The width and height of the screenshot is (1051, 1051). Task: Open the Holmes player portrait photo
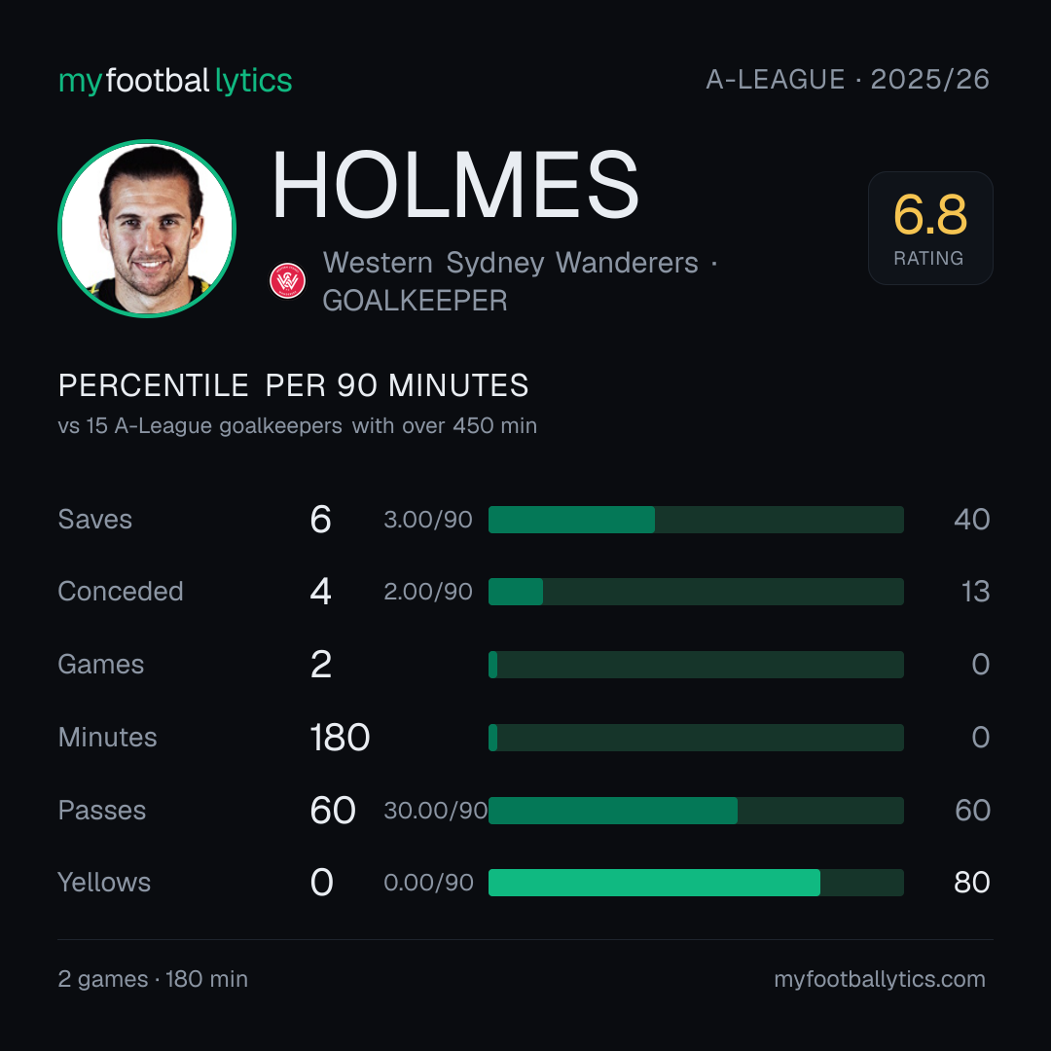tap(147, 229)
